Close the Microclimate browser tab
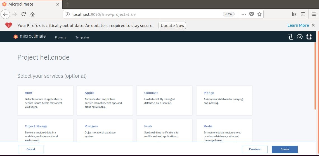319x156 pixels. click(58, 4)
